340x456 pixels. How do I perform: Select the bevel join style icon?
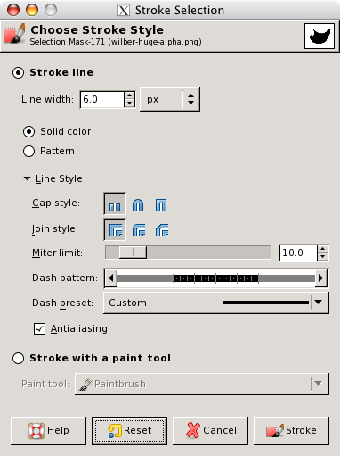(162, 230)
